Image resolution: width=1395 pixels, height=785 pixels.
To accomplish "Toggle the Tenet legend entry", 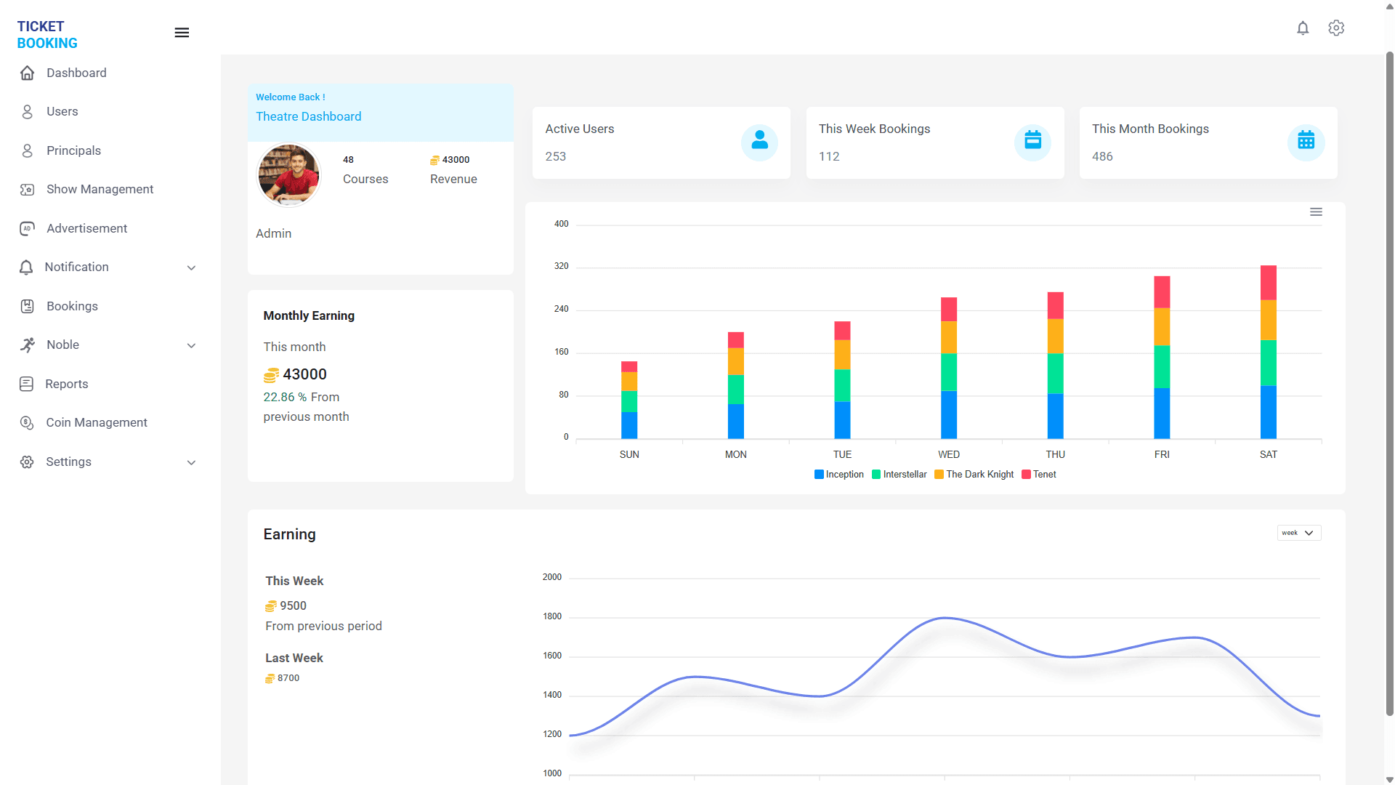I will pyautogui.click(x=1024, y=475).
